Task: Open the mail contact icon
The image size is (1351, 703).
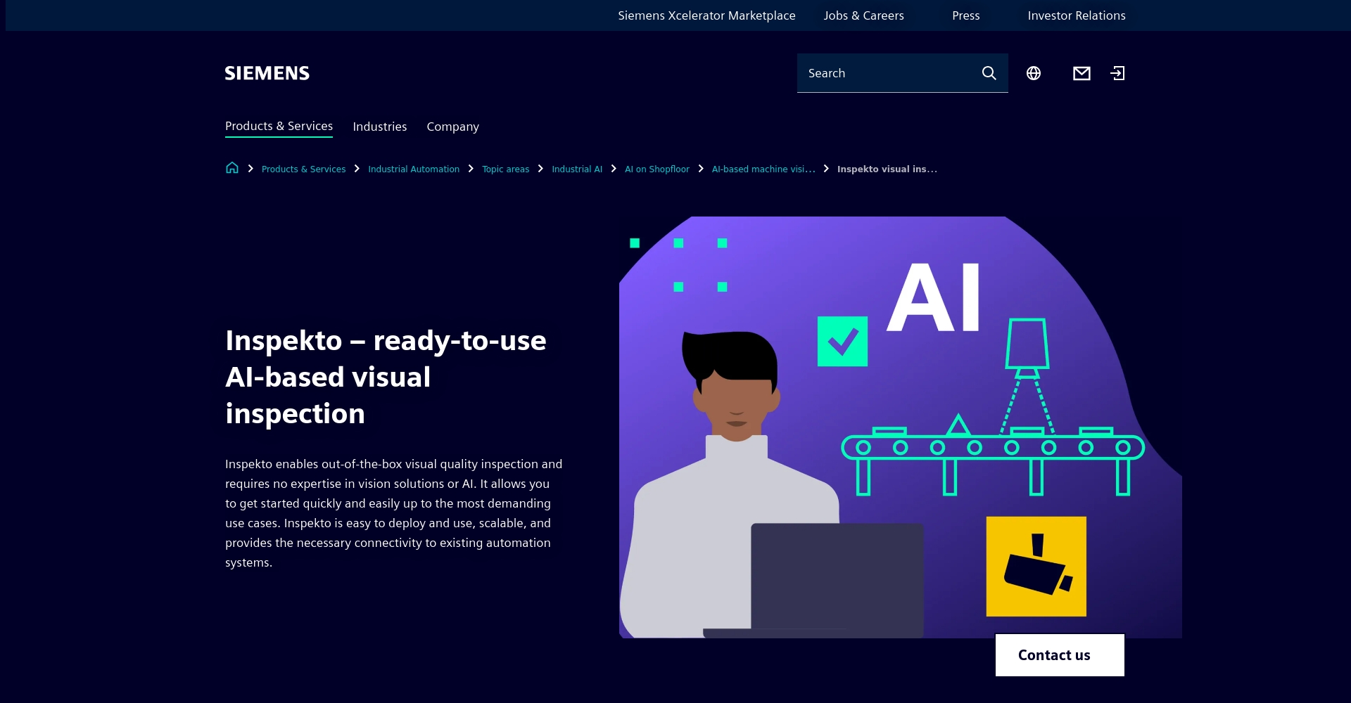Action: (1082, 73)
